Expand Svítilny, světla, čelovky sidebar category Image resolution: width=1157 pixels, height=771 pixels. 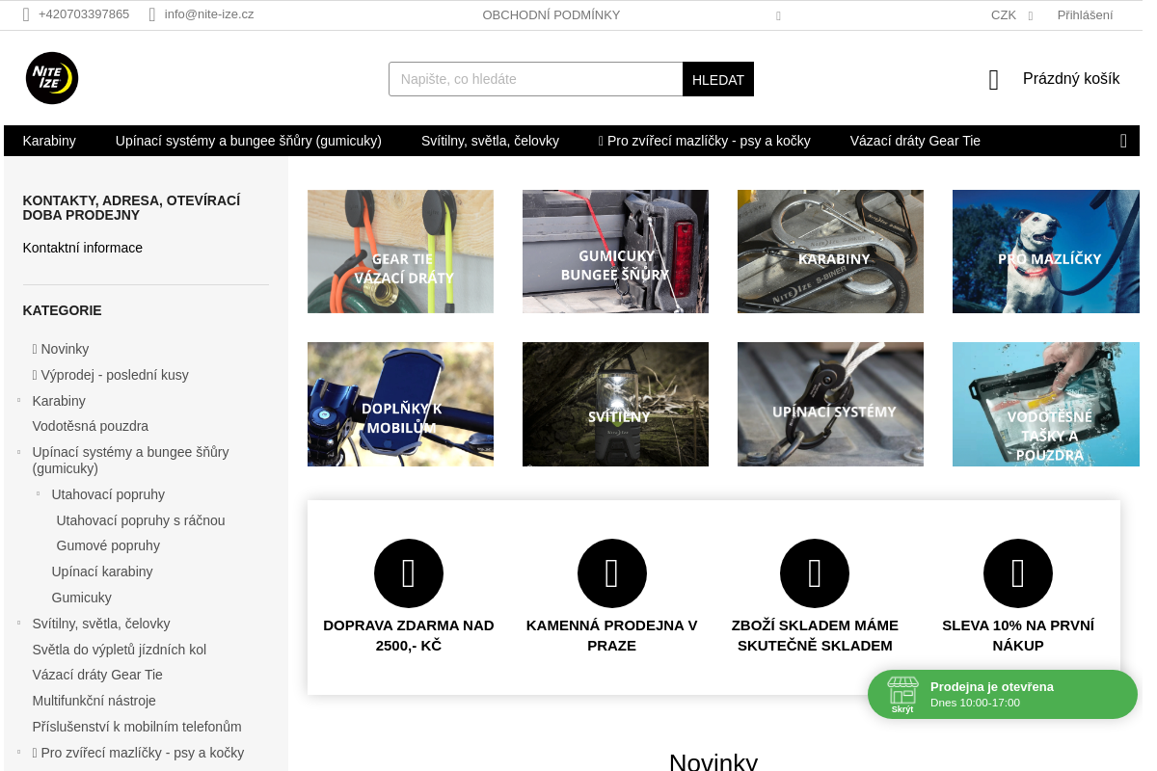coord(18,623)
